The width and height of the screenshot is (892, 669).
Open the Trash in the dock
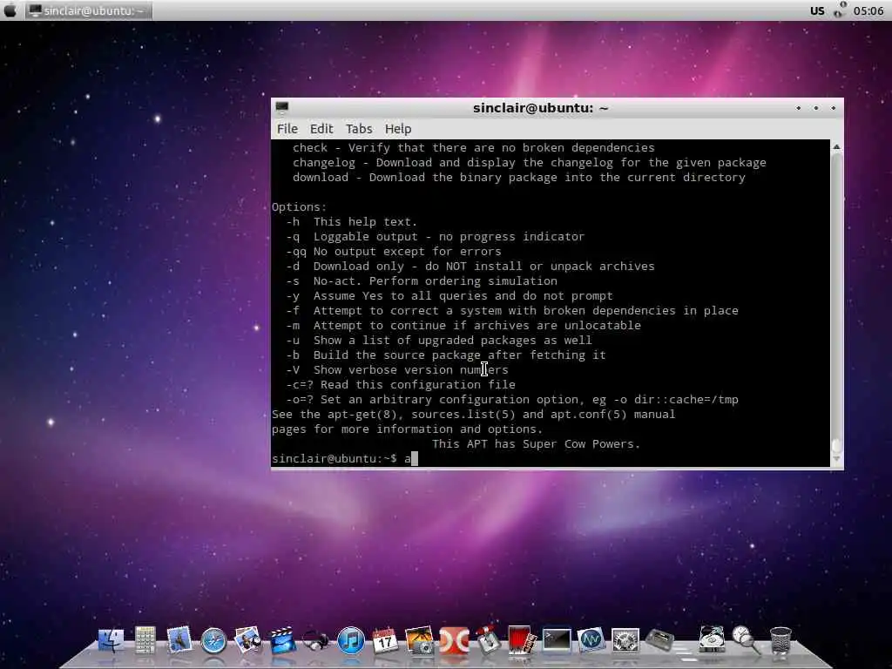tap(780, 640)
